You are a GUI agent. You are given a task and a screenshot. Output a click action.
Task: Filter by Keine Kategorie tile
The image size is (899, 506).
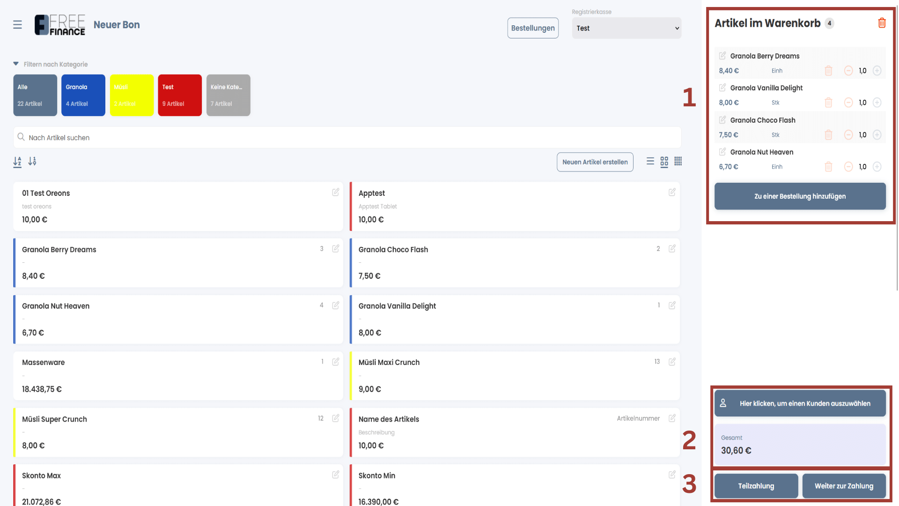pos(228,95)
